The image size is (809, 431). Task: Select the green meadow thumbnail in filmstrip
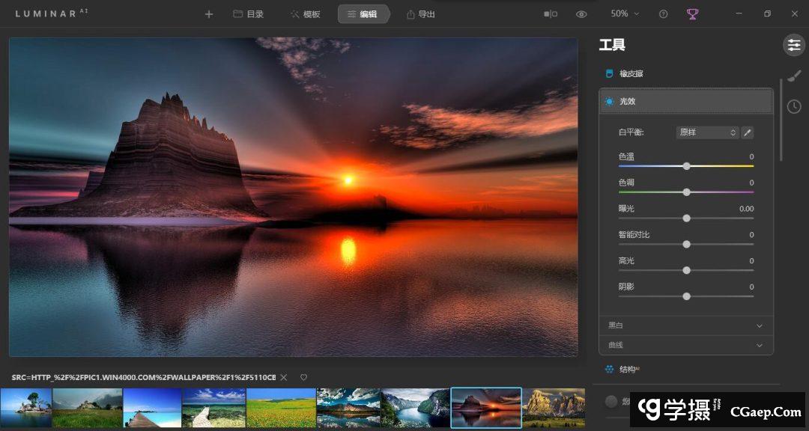(281, 408)
